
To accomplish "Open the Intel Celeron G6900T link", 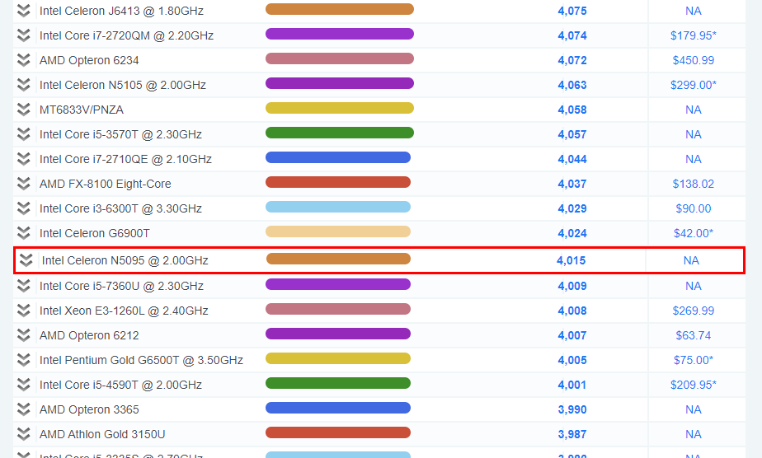I will point(94,233).
